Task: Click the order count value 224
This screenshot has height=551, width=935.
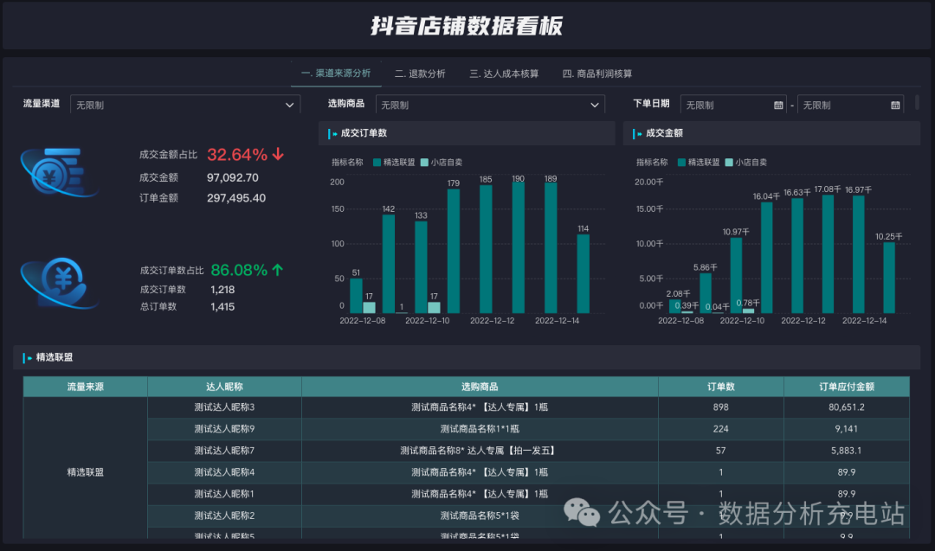Action: 721,429
